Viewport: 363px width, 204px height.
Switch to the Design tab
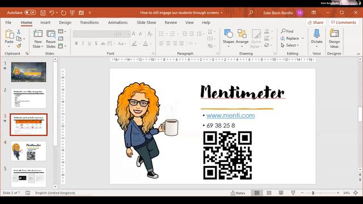tap(65, 23)
